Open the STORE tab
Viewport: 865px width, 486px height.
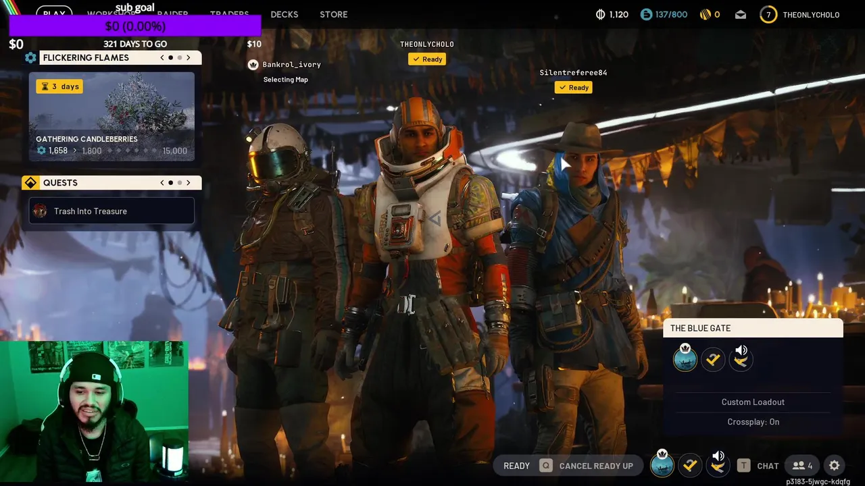click(x=334, y=14)
